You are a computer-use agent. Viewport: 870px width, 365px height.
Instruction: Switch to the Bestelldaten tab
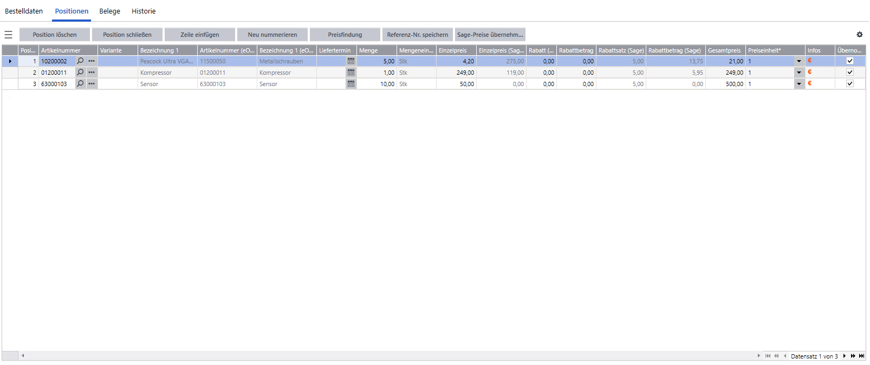pyautogui.click(x=24, y=11)
